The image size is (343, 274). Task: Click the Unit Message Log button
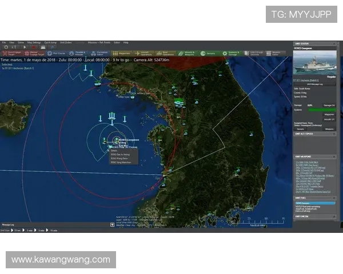314,84
